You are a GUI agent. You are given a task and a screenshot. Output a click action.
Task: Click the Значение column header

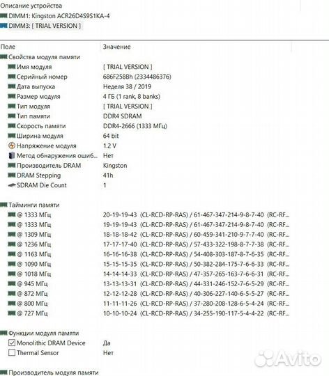[117, 47]
